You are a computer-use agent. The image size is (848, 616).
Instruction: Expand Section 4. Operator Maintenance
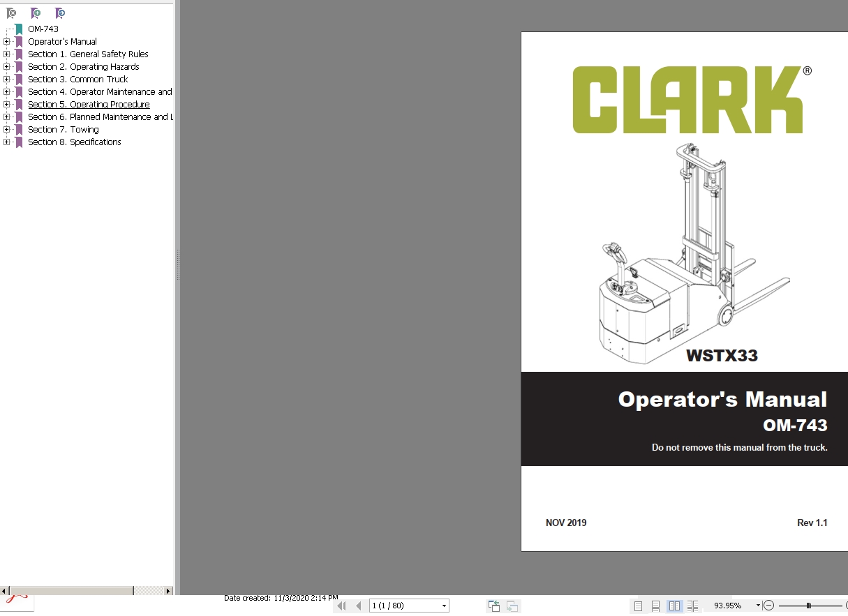coord(6,92)
